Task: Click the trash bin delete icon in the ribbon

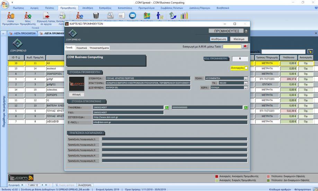Action: (96, 16)
